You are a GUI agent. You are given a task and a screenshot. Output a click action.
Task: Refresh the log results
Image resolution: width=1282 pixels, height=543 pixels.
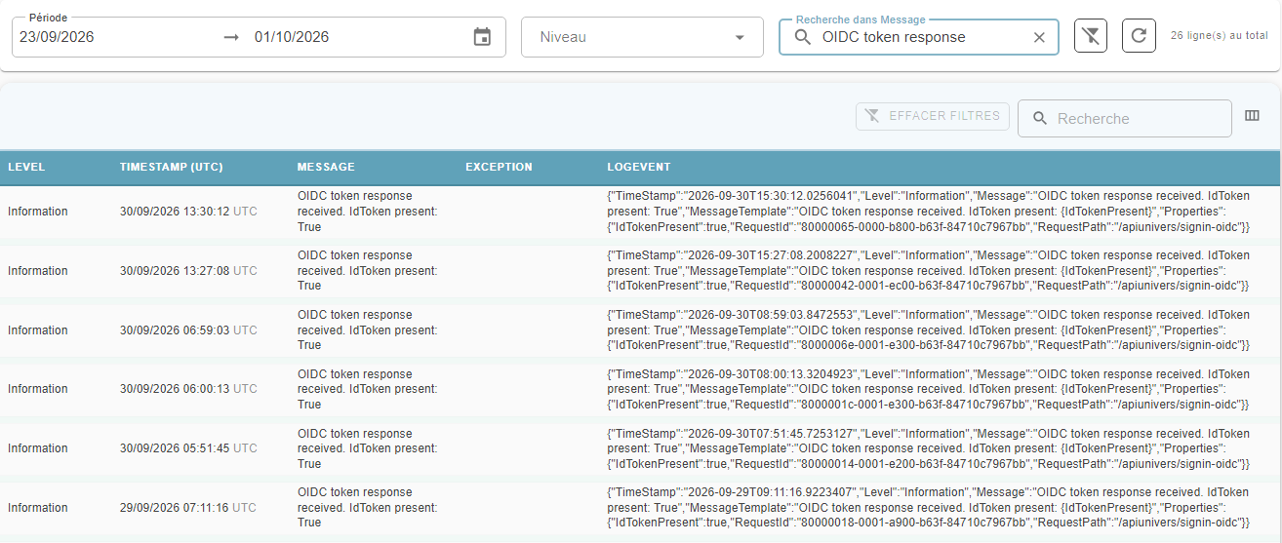(1139, 36)
